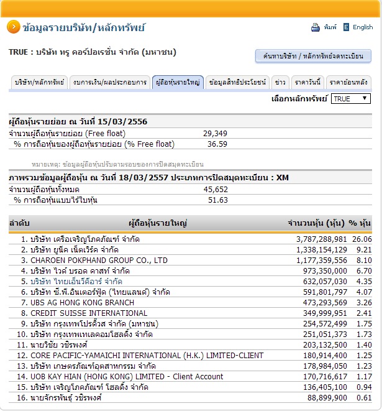This screenshot has height=411, width=382.
Task: Click CORE PACIFIC-YAMAICHI INTERNATIONAL row
Action: [190, 356]
